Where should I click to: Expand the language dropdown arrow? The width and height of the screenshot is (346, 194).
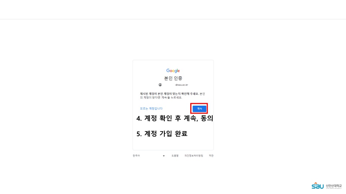point(164,156)
